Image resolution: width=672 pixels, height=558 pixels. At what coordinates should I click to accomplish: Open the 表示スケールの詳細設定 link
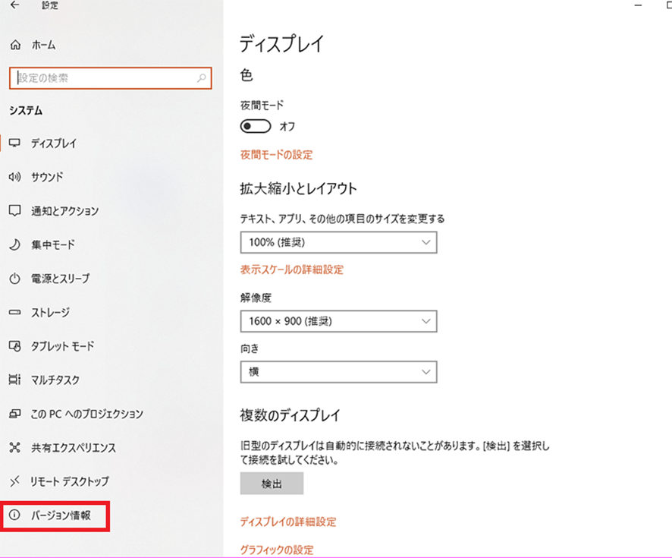coord(292,270)
